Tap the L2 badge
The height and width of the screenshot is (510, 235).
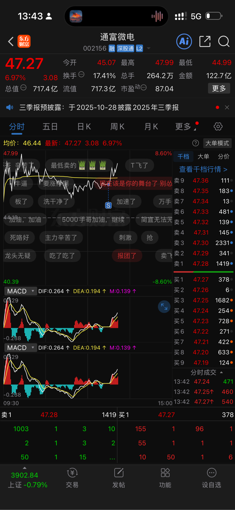tap(139, 48)
